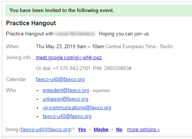Screen dimensions: 192x139
Task: Decline the event with No
Action: 119,130
